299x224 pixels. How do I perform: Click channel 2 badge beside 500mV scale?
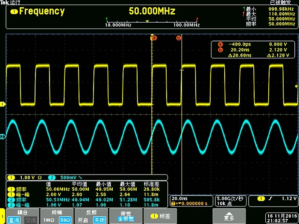coord(52,178)
